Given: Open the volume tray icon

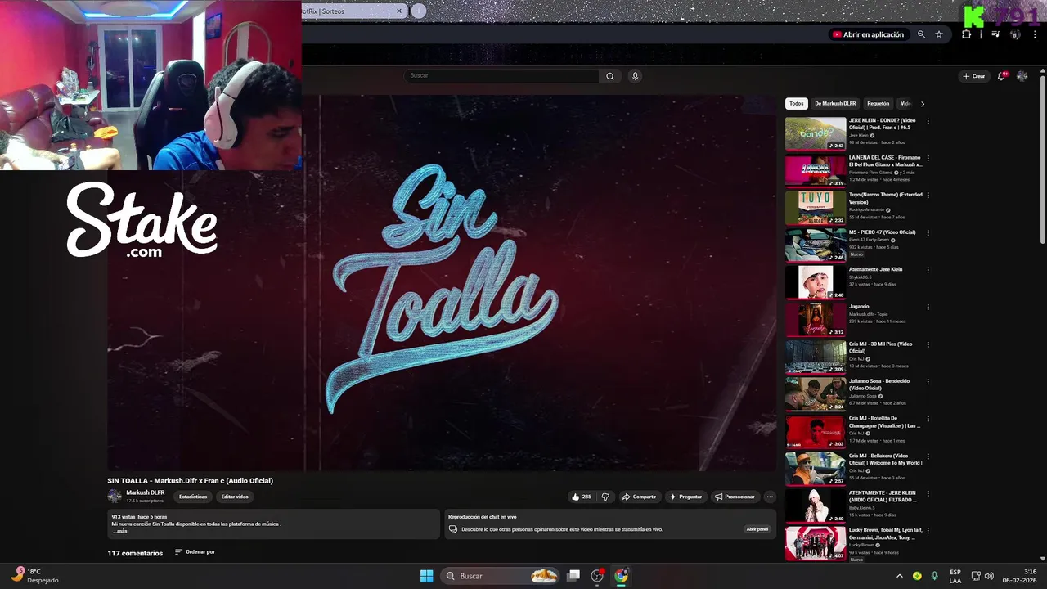Looking at the screenshot, I should (989, 576).
